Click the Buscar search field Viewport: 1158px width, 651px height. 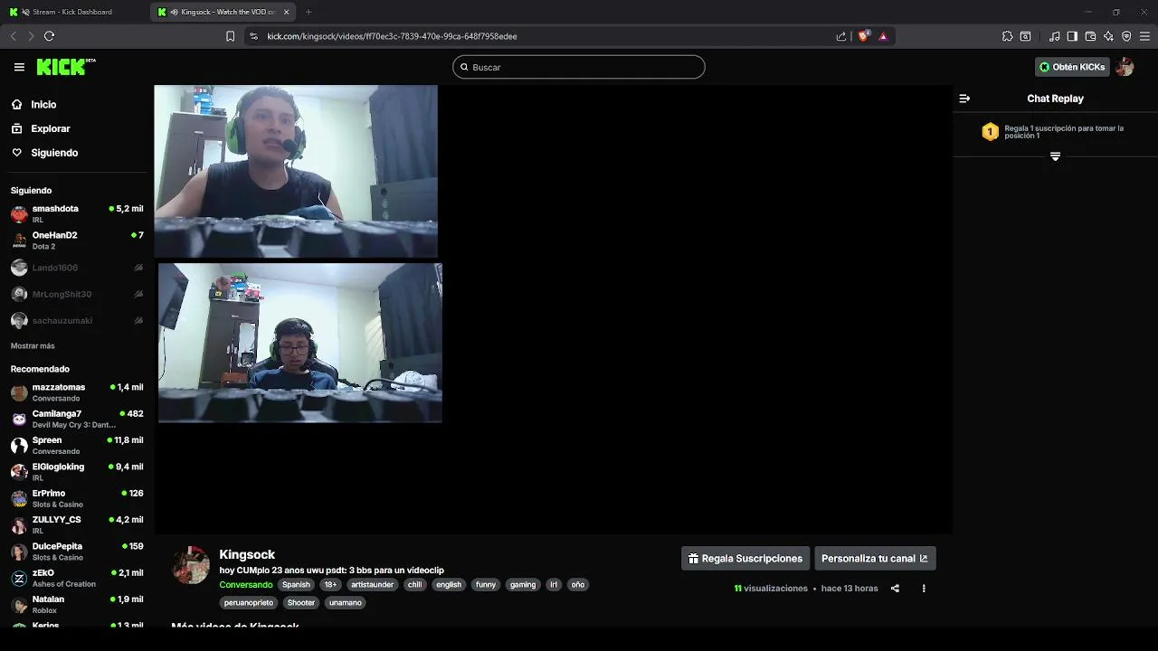(x=579, y=67)
